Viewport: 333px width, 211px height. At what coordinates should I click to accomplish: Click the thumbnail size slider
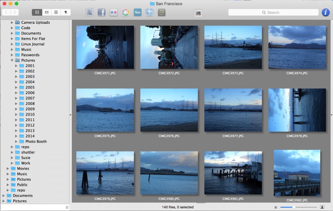tap(294, 207)
